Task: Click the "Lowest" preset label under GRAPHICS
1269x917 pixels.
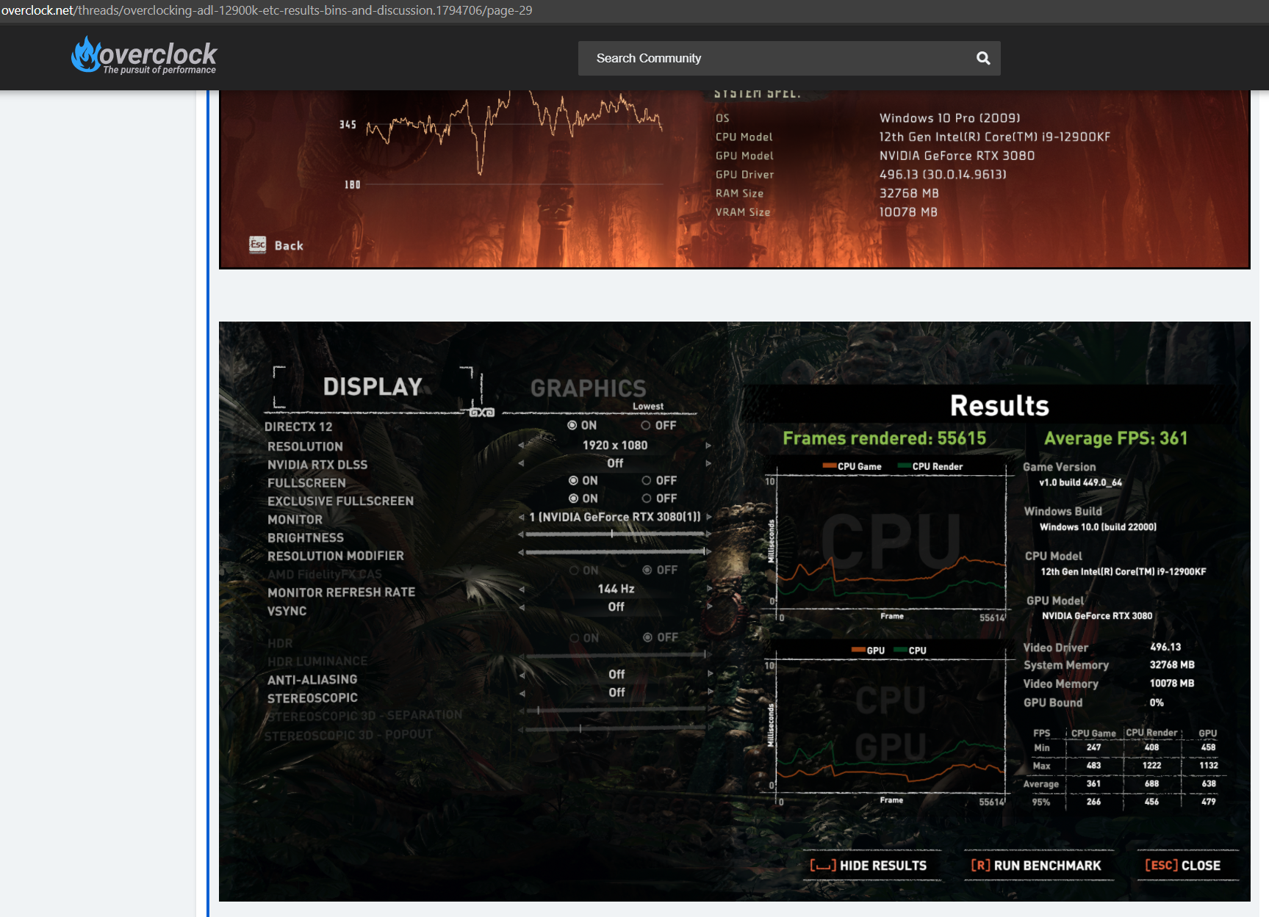Action: point(648,407)
